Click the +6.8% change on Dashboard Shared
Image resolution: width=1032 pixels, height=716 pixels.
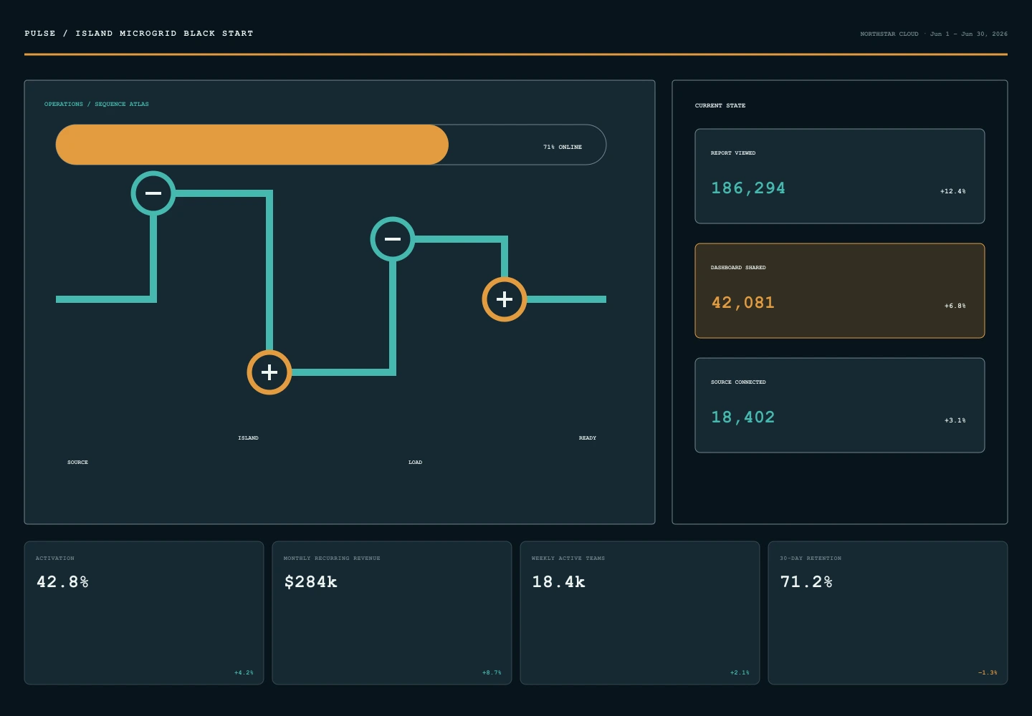pos(955,306)
